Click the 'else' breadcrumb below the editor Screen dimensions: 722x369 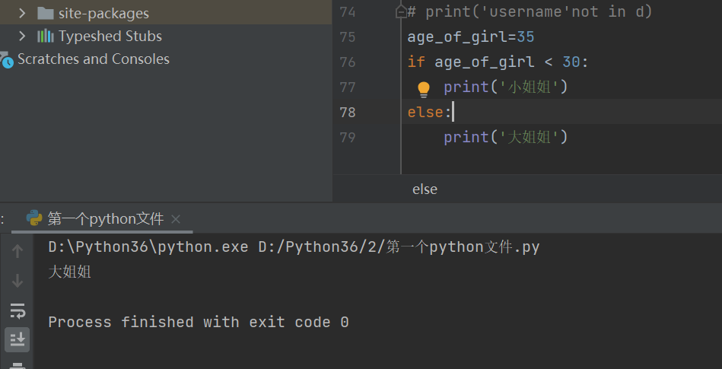[x=425, y=189]
